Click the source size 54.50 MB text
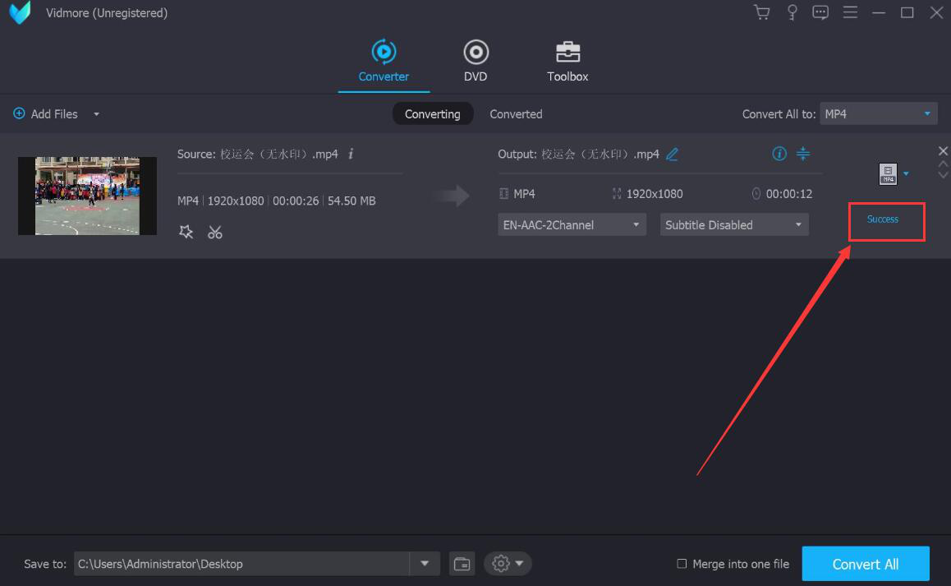 351,201
